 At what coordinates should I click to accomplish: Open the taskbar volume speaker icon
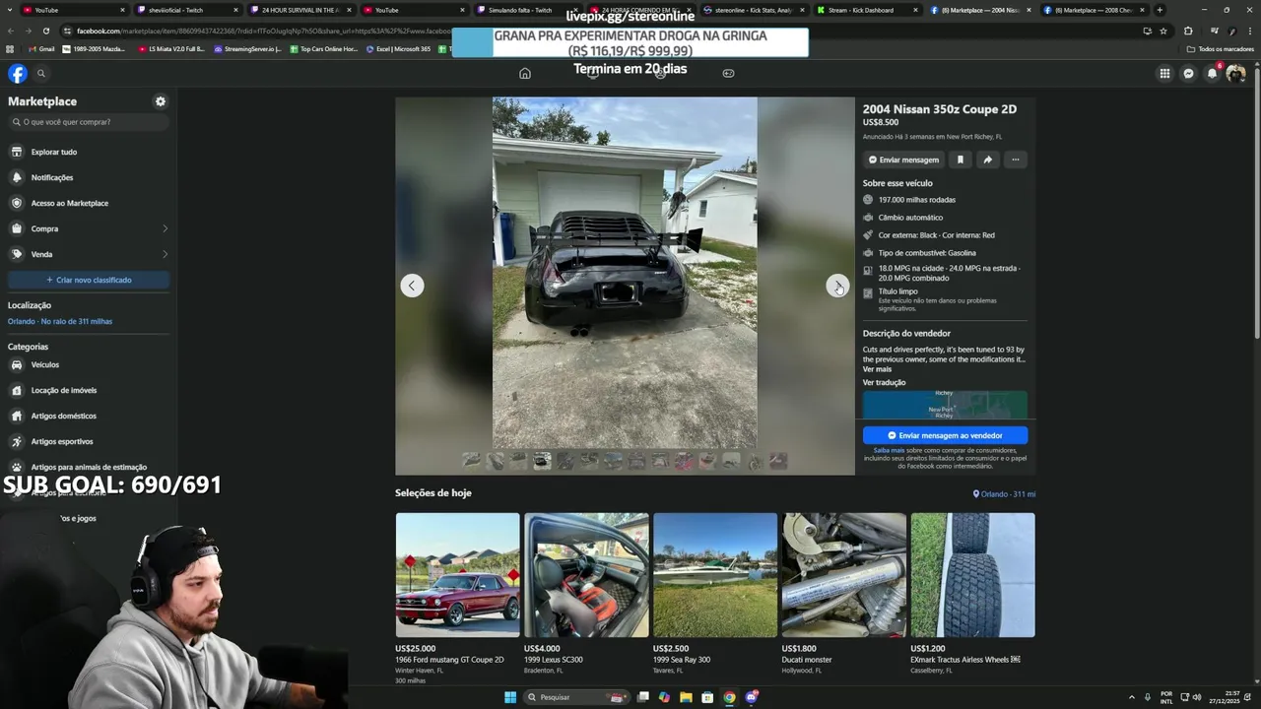(1196, 697)
